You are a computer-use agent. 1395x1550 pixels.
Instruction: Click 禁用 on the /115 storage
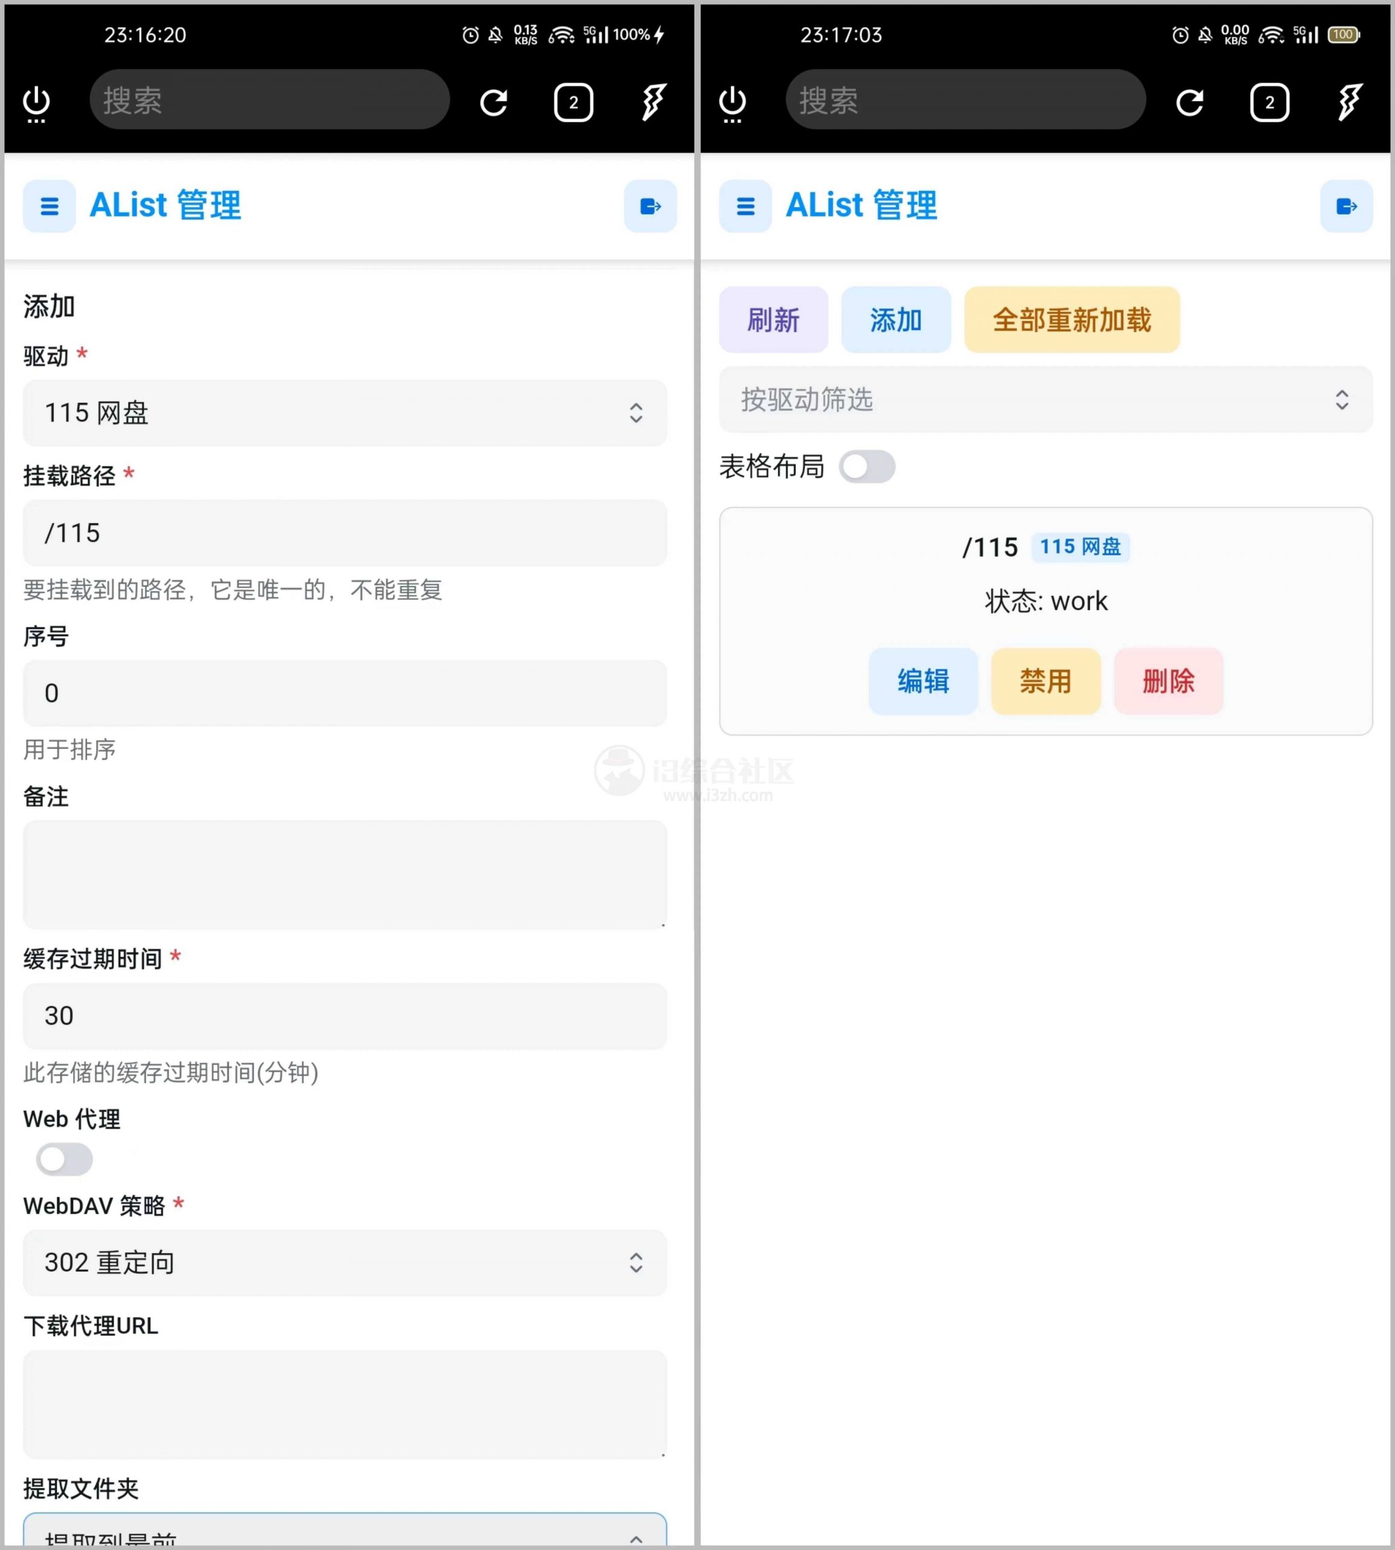point(1046,682)
